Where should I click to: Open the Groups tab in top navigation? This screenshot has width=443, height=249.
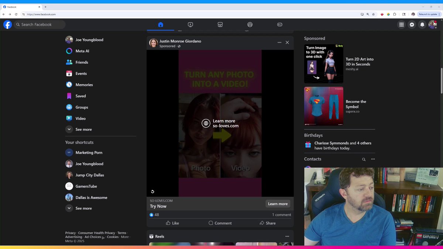point(250,24)
